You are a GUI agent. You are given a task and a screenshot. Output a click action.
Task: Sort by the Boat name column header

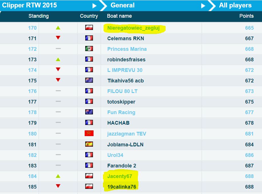coord(119,16)
